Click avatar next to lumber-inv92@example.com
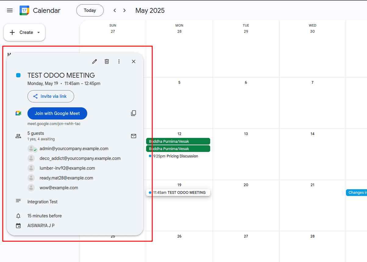The width and height of the screenshot is (367, 262). [x=31, y=168]
